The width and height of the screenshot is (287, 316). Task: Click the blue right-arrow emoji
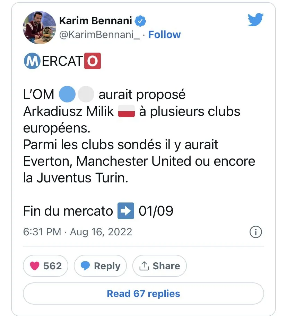point(126,211)
